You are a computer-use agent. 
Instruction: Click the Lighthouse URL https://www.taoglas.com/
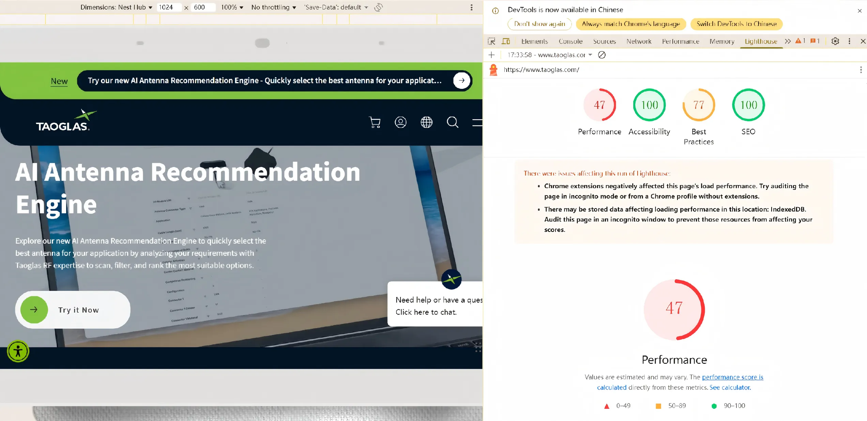(x=541, y=70)
